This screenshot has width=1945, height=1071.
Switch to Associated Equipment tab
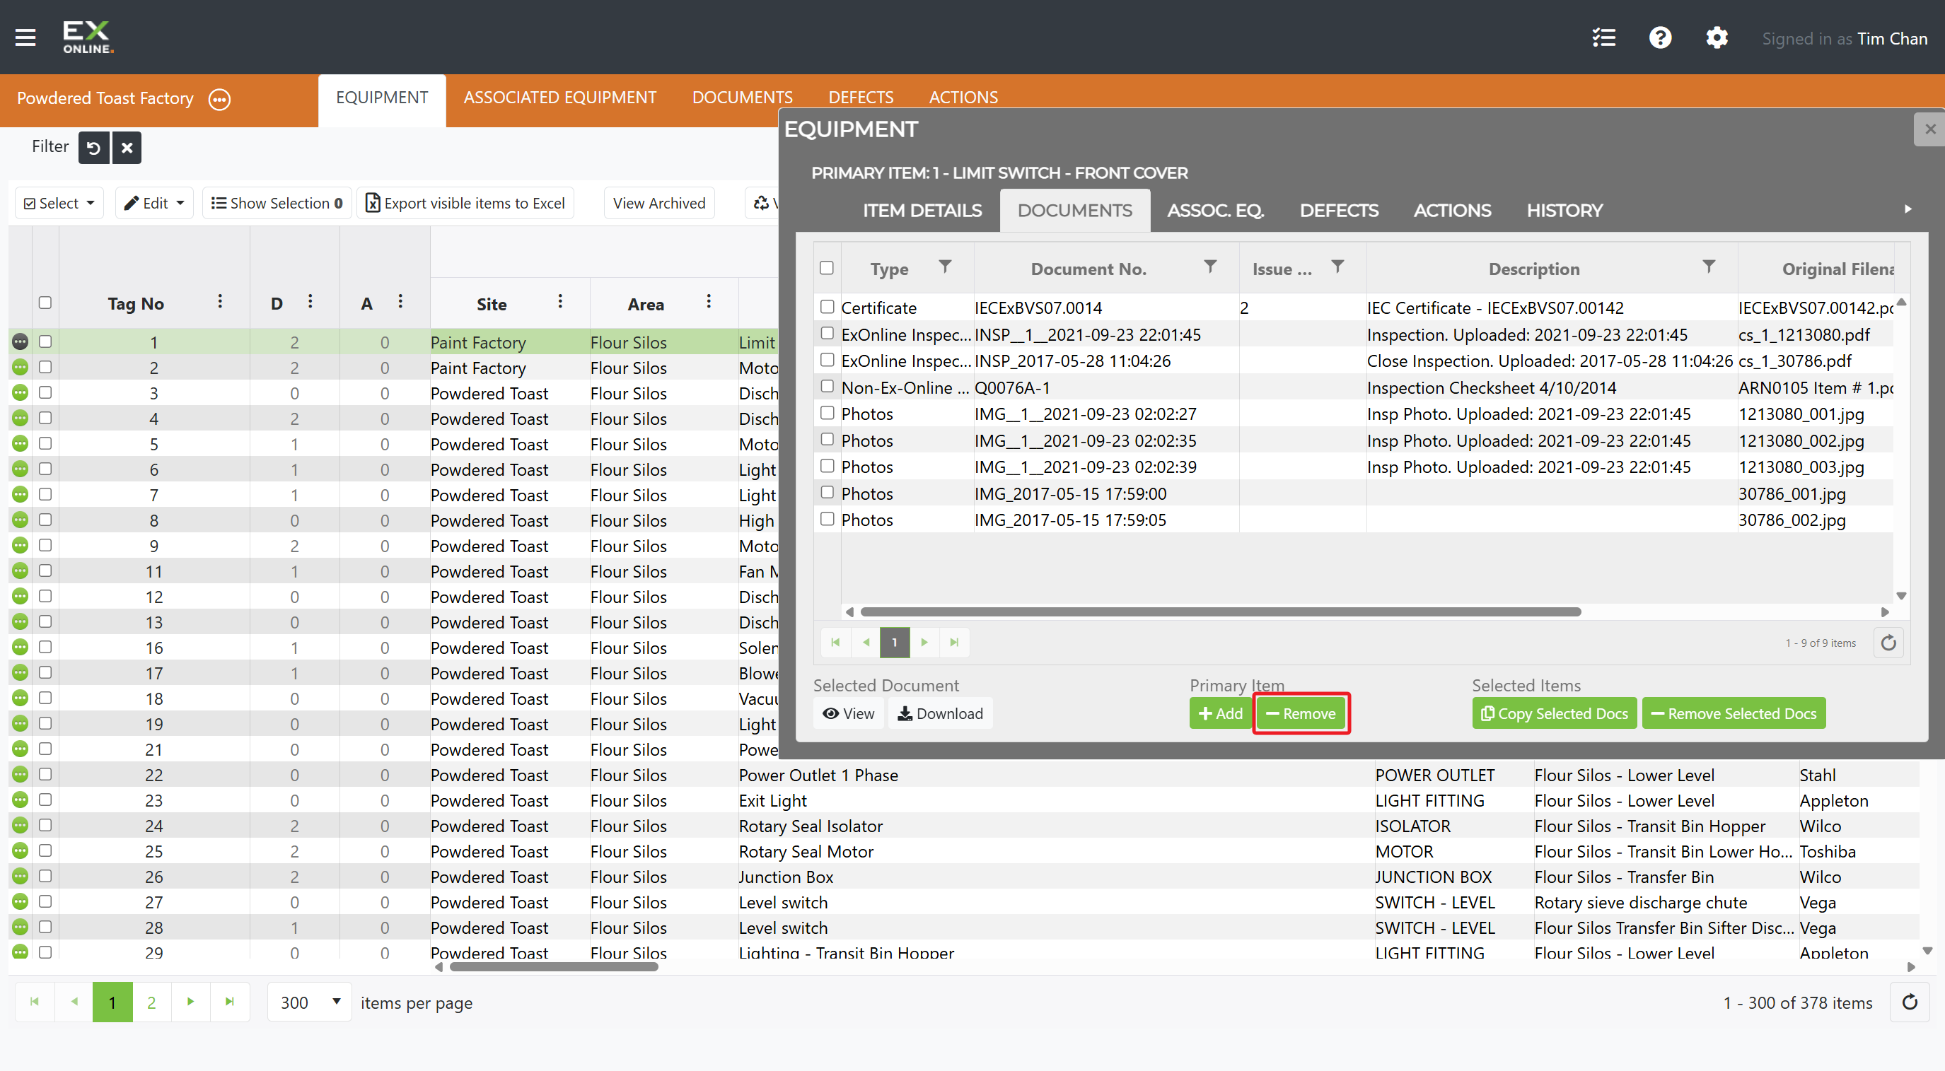tap(560, 98)
